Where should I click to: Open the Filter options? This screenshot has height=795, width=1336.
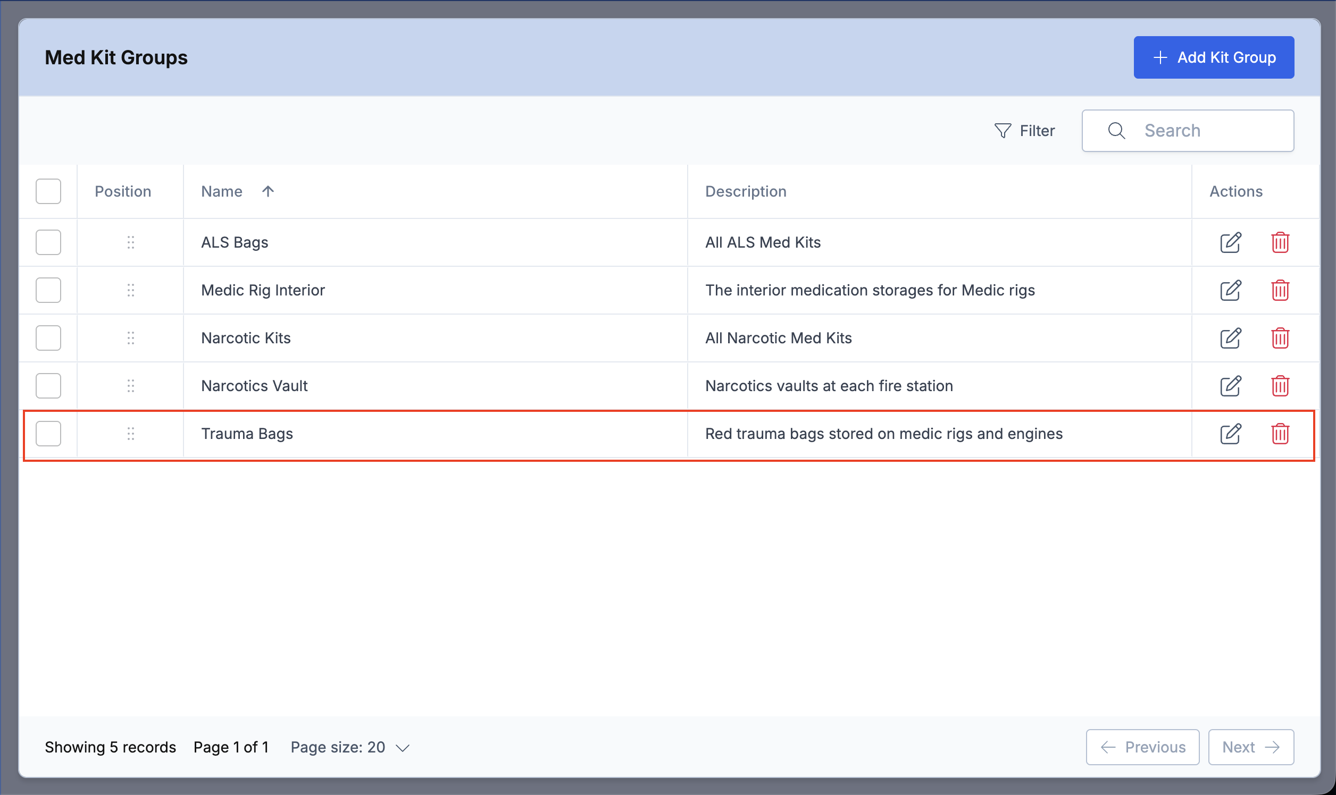(1024, 131)
